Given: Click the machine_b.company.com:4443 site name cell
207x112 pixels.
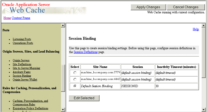Looking at the screenshot, I should pos(101,79).
